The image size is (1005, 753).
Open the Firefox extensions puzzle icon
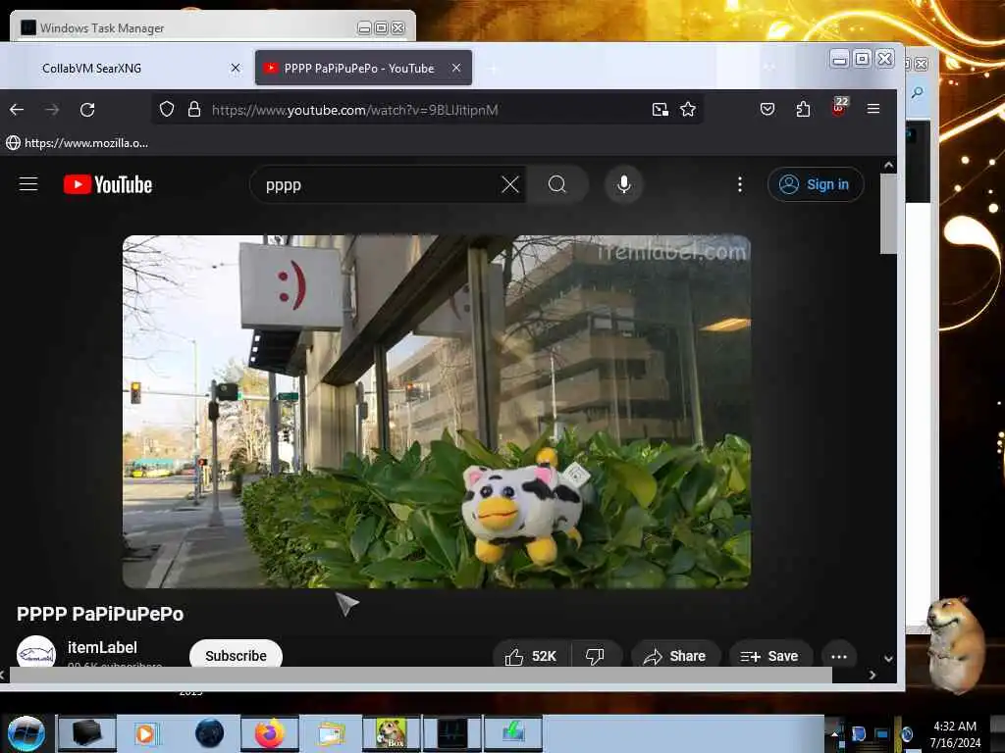coord(803,110)
